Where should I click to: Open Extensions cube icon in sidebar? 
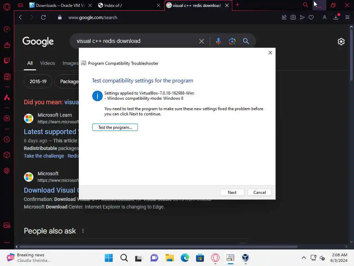7,155
